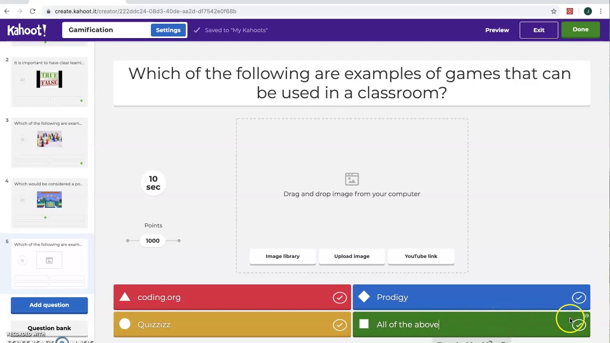Open the Question bank
The image size is (610, 343).
(x=49, y=328)
